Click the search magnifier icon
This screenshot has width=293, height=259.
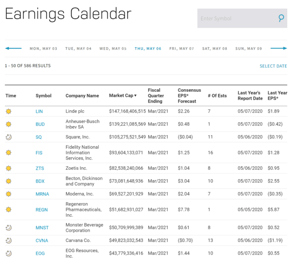coord(281,18)
